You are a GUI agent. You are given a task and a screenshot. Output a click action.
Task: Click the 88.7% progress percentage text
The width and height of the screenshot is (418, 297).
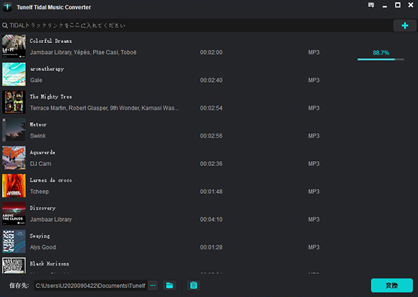[381, 53]
